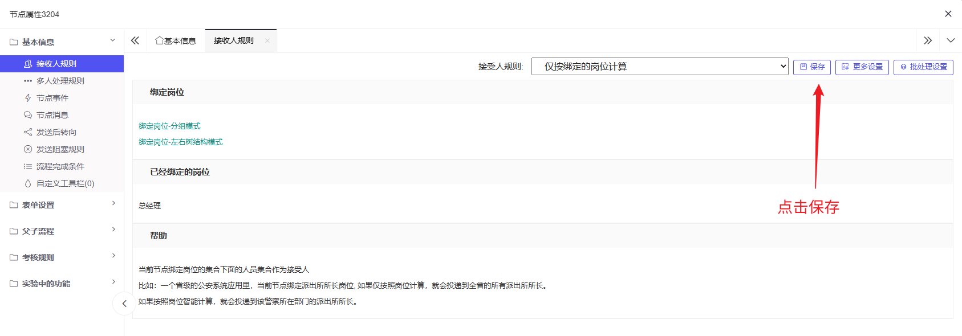Expand the 表单设置 group
962x336 pixels.
coord(62,205)
